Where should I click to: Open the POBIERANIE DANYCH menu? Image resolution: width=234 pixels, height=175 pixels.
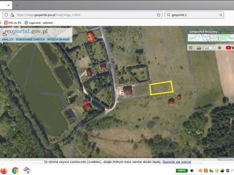coord(30,39)
